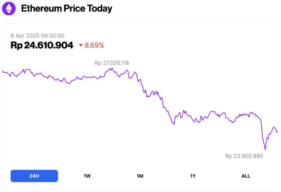281x192 pixels.
Task: Select the 24H time range tab
Action: click(x=34, y=176)
